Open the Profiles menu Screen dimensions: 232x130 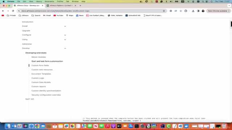click(x=60, y=1)
